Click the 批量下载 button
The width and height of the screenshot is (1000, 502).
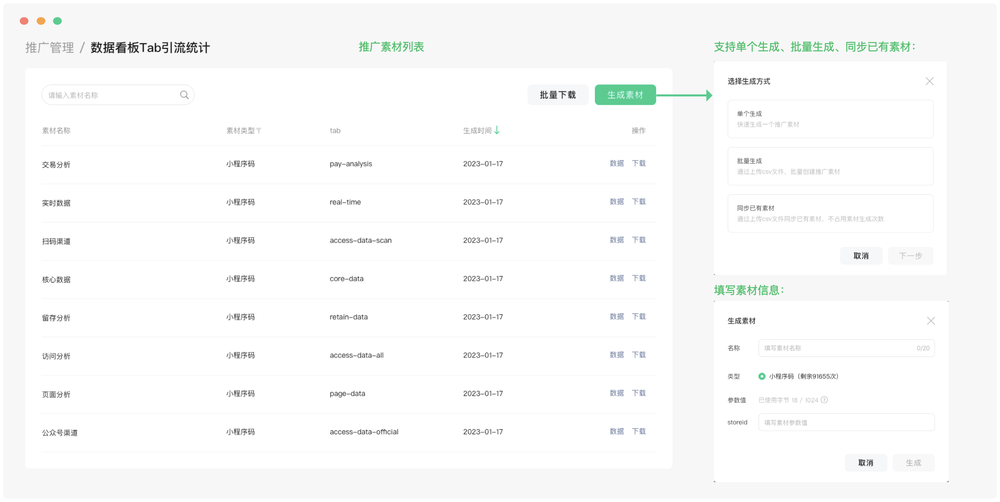coord(557,95)
